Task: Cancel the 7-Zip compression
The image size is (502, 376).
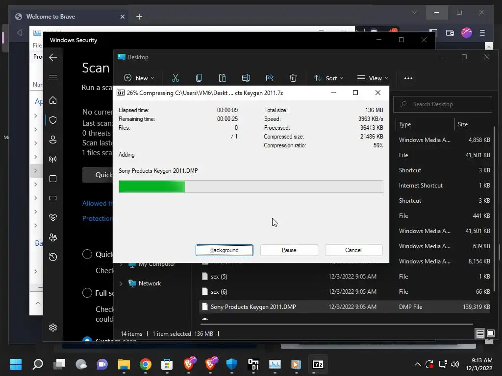Action: 353,250
